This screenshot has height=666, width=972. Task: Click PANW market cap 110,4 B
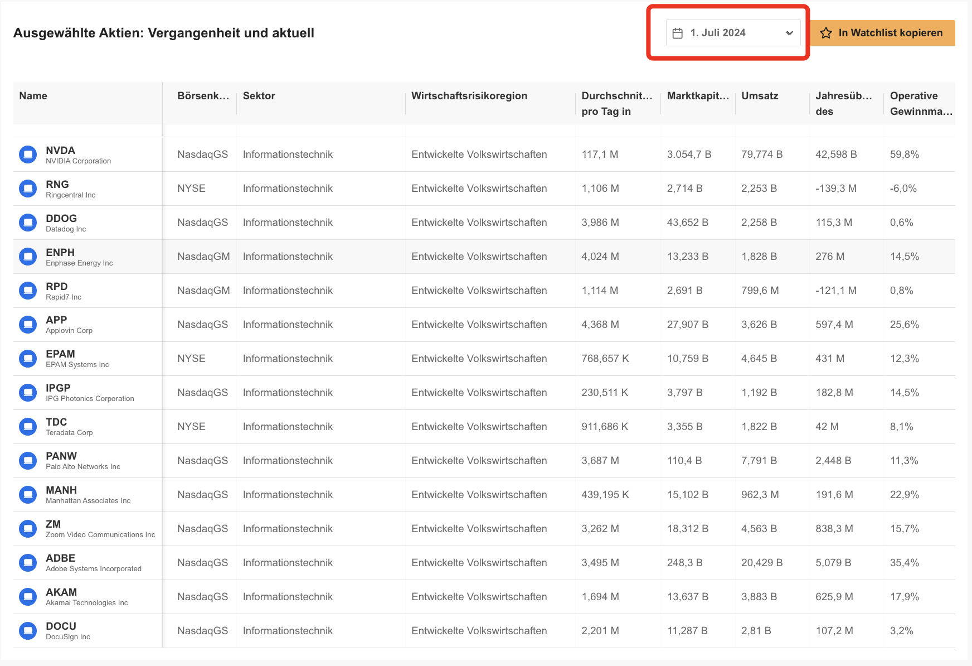click(x=684, y=461)
